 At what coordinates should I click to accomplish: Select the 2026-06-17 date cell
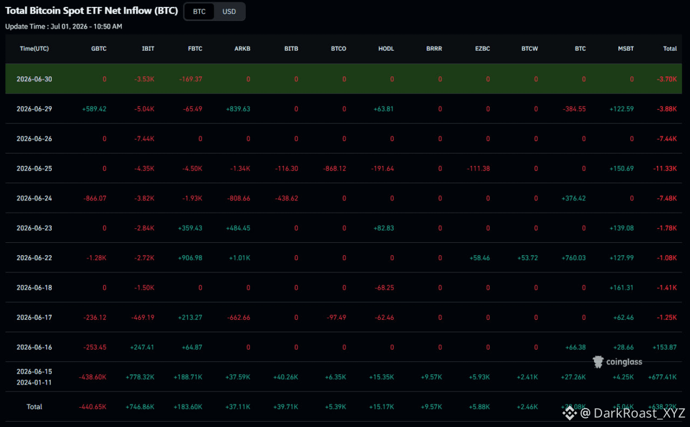click(x=34, y=318)
